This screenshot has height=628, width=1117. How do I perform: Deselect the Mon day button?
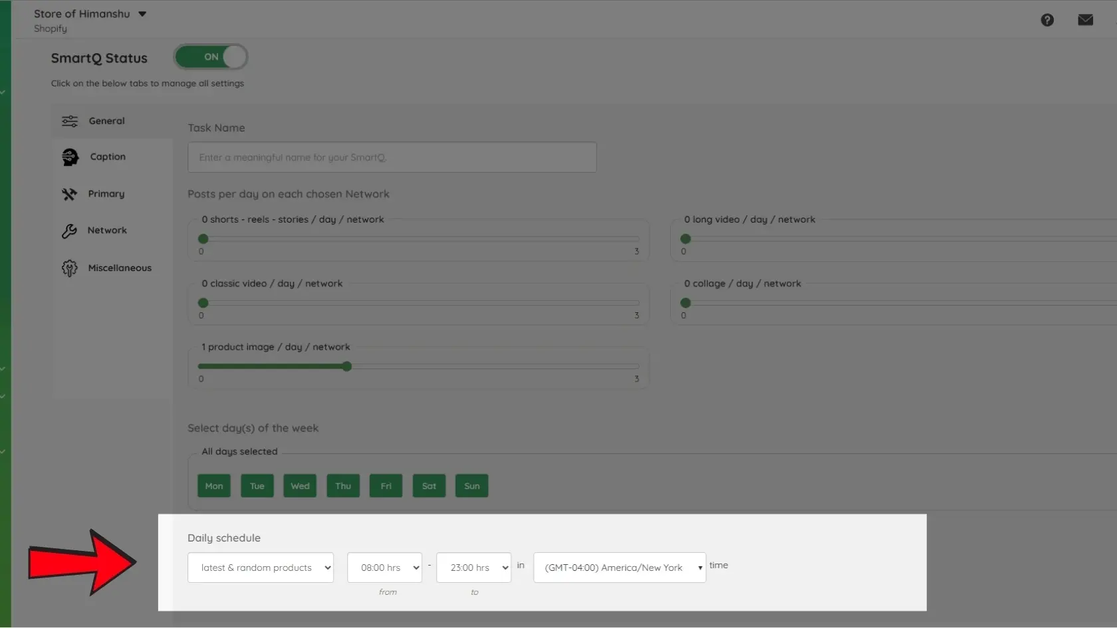pos(214,486)
